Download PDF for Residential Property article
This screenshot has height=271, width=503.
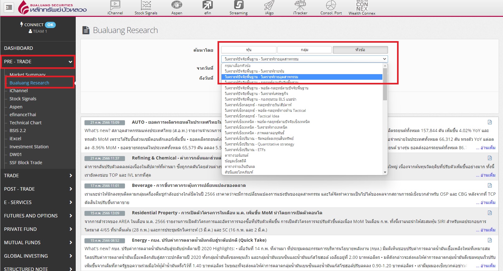tap(490, 213)
